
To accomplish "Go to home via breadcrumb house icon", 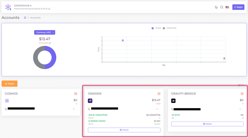I will tap(25, 18).
